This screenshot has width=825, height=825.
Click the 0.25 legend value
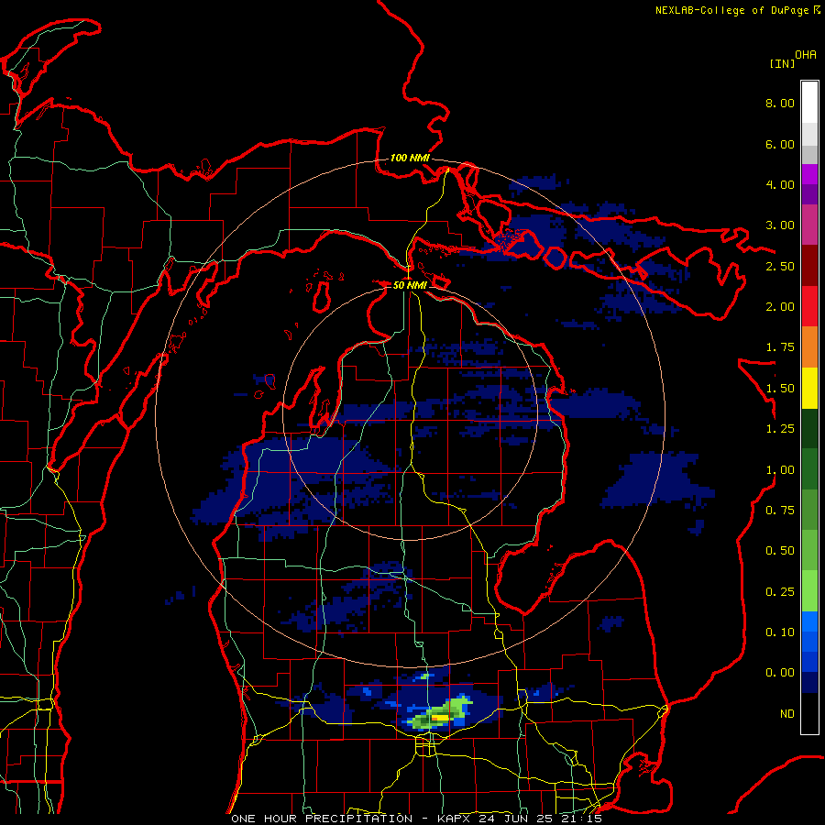coord(780,592)
